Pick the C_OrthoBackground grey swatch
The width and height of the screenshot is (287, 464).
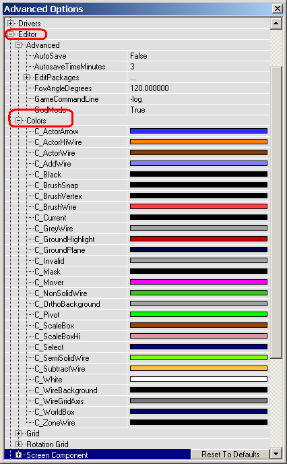click(199, 303)
